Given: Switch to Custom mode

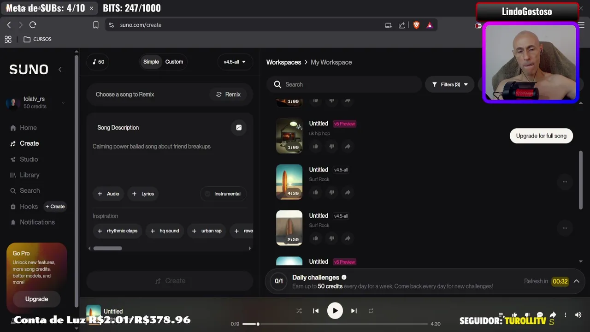Looking at the screenshot, I should [x=174, y=62].
